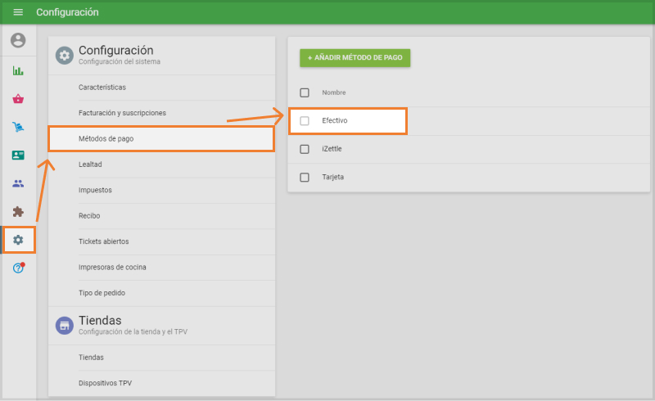The image size is (655, 401).
Task: Open the items shopping basket icon
Action: click(x=18, y=99)
